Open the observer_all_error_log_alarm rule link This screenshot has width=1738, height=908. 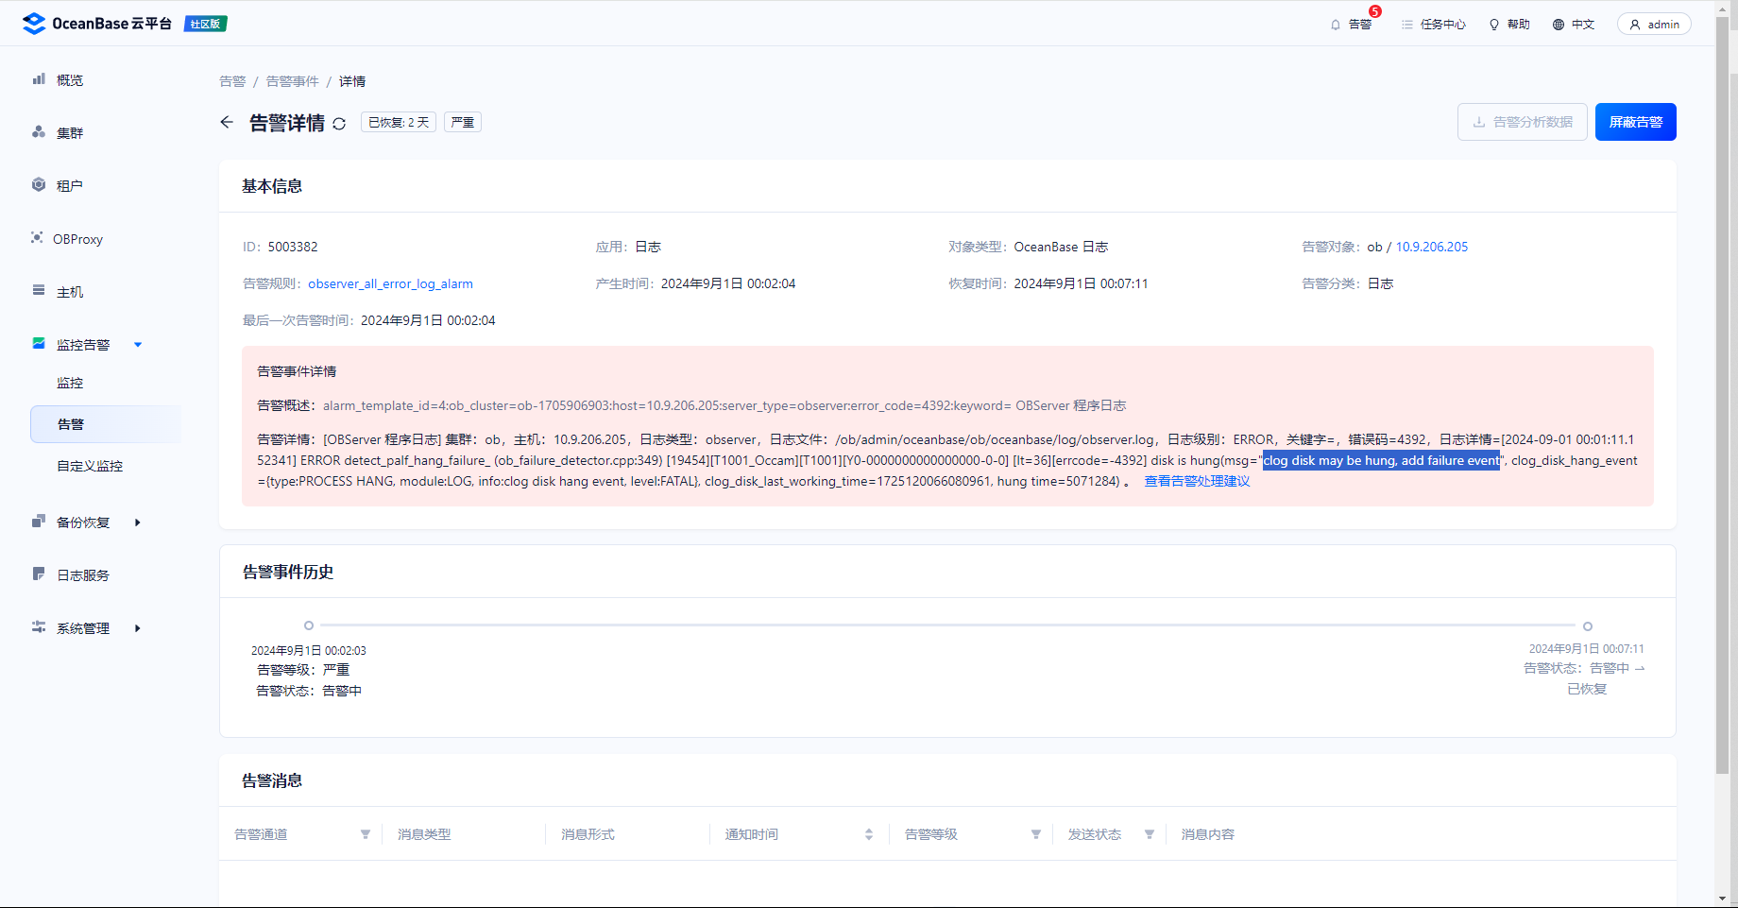[390, 283]
